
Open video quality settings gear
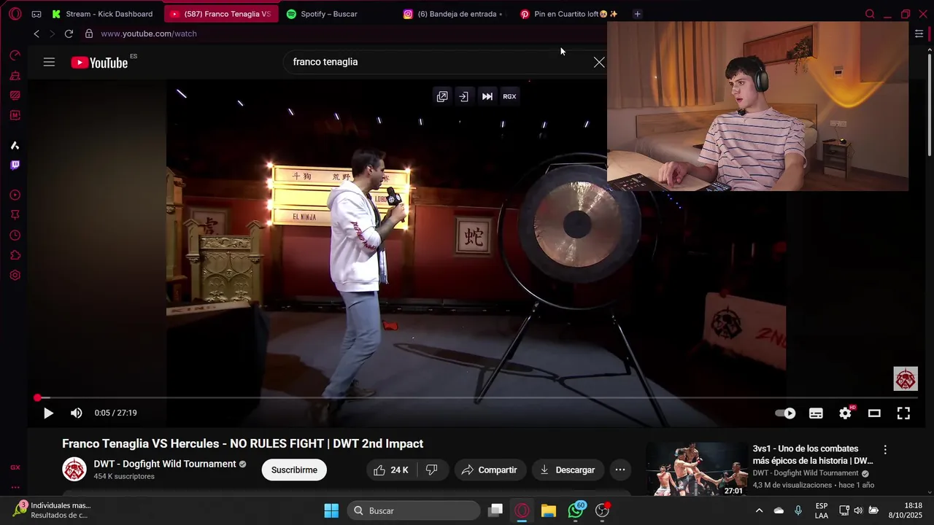[x=845, y=413]
